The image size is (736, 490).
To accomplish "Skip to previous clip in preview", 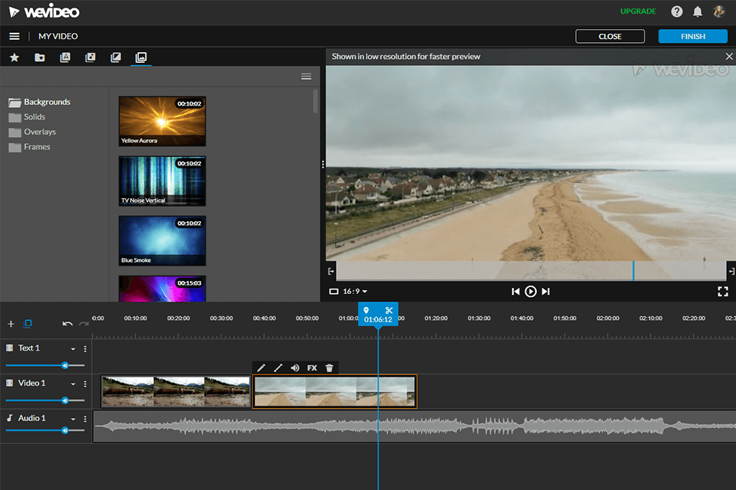I will point(515,292).
